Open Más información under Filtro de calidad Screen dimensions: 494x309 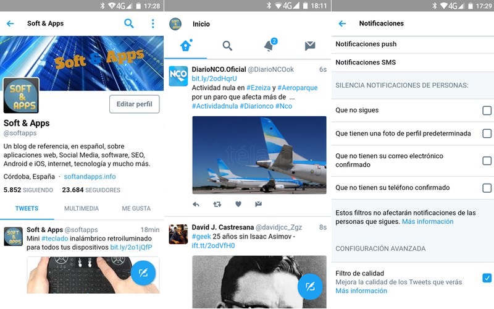(361, 290)
